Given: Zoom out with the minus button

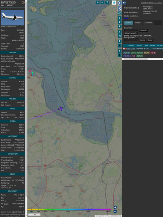Looking at the screenshot, I should pyautogui.click(x=115, y=212).
